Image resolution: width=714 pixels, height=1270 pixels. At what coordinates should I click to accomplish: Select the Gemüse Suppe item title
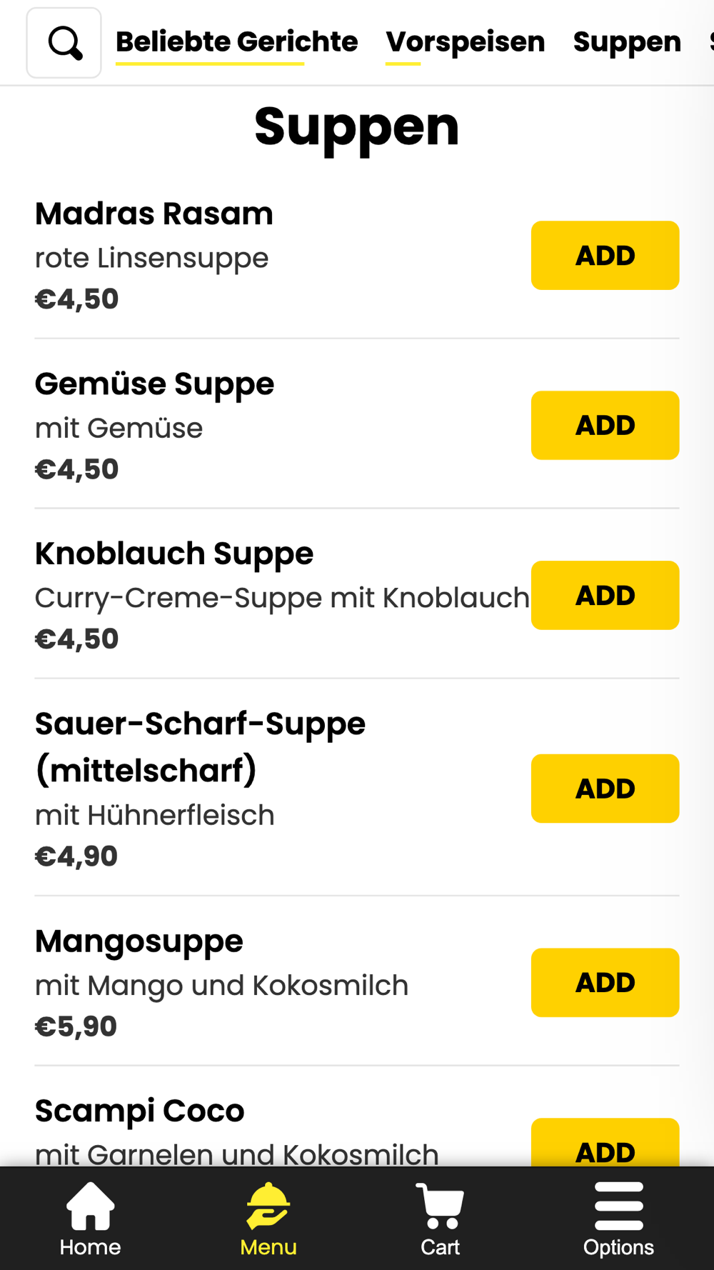154,384
